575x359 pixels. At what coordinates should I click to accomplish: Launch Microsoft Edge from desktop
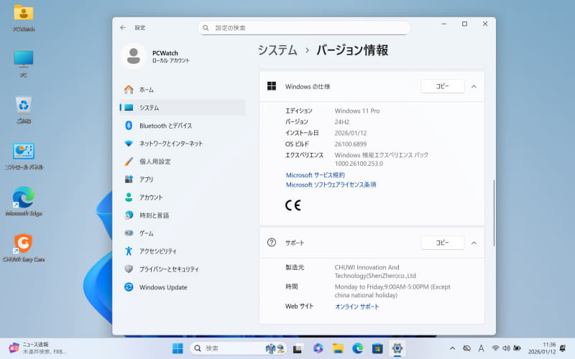pyautogui.click(x=24, y=201)
